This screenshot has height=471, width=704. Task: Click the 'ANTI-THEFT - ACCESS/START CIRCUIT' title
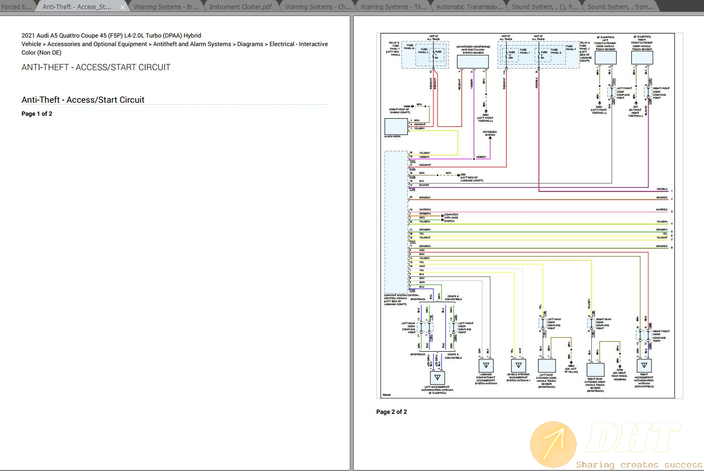click(96, 67)
